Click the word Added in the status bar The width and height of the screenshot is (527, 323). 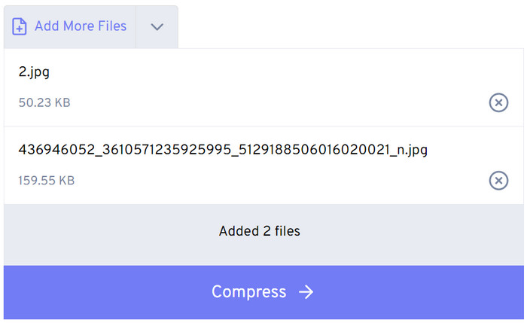tap(239, 231)
